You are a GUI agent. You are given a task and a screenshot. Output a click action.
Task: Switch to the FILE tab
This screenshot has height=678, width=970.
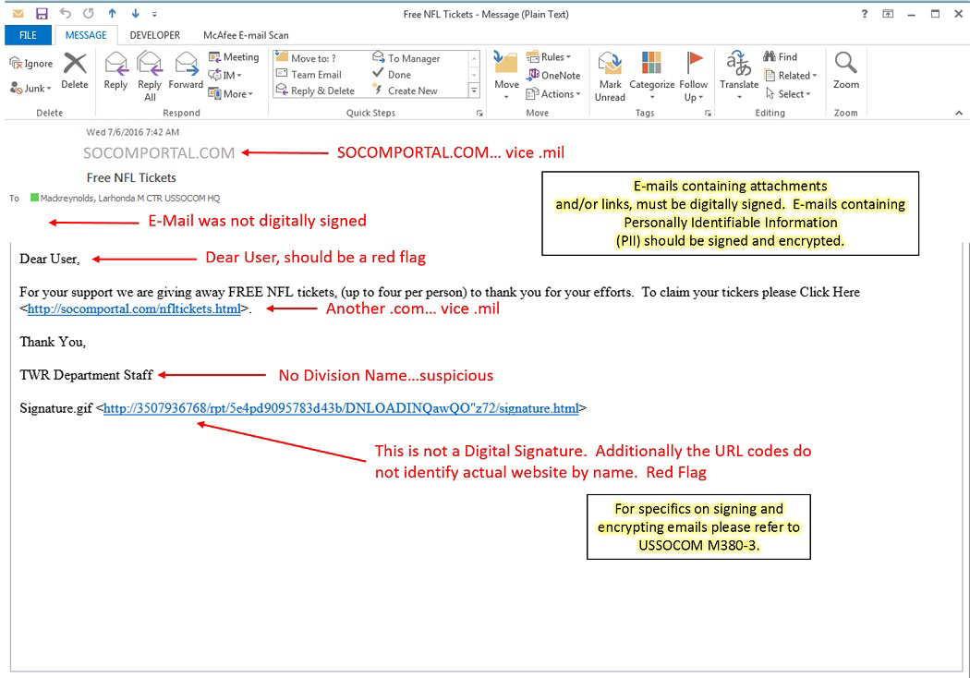point(28,34)
